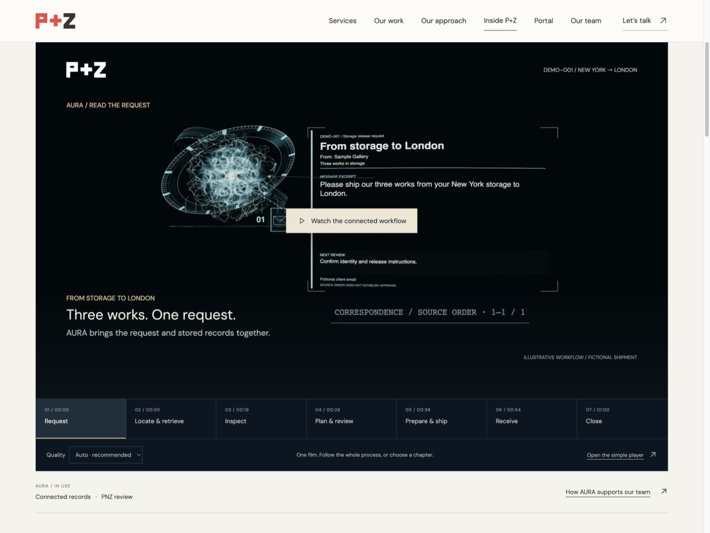
Task: Click the envelope icon next to 01
Action: (279, 220)
